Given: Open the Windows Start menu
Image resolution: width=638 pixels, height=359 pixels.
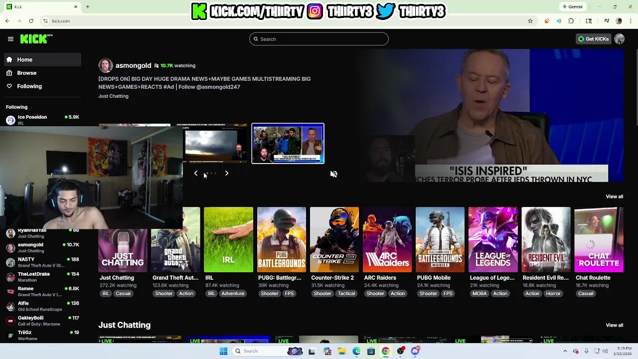Looking at the screenshot, I should tap(223, 351).
